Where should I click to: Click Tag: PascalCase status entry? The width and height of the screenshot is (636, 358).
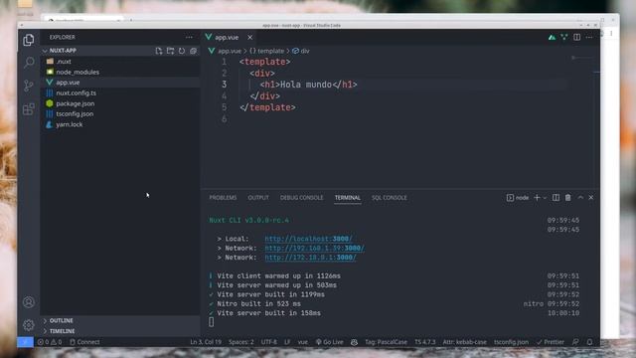click(386, 342)
